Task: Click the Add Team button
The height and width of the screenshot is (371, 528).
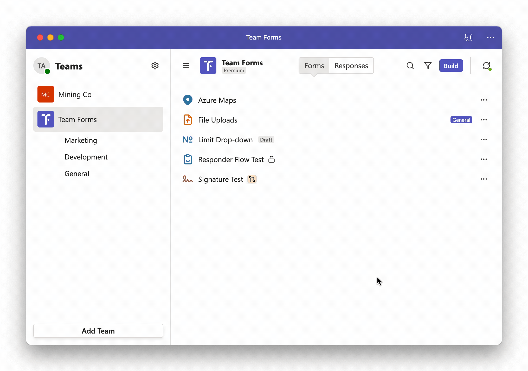Action: 98,331
